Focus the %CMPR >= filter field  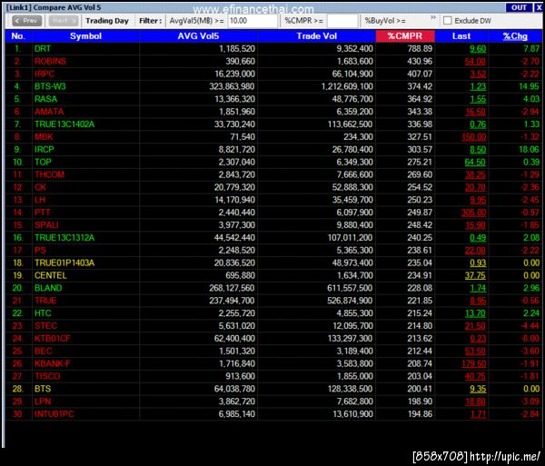click(x=342, y=21)
